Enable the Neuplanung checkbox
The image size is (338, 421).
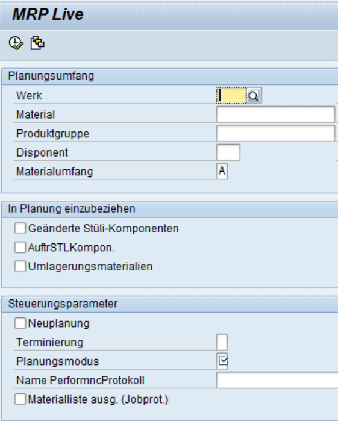[x=20, y=323]
